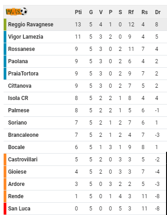This screenshot has height=215, width=167.
Task: Open the Vigor Lamezia team entry
Action: tap(25, 37)
